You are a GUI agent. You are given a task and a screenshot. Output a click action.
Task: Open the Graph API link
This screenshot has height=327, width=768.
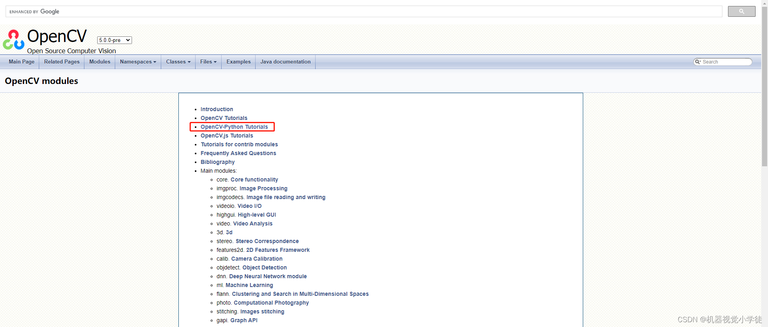[x=244, y=320]
